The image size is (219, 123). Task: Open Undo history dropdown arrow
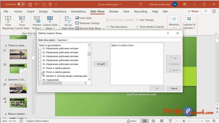coord(40,4)
